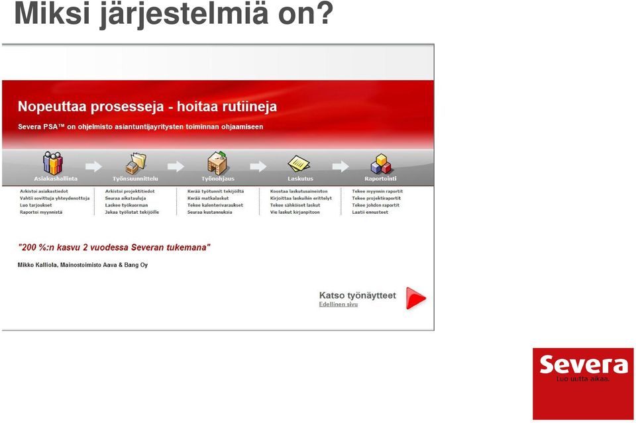Select 'Tekee projektiraportit' text
Viewport: 636px width, 423px height.
click(x=376, y=198)
